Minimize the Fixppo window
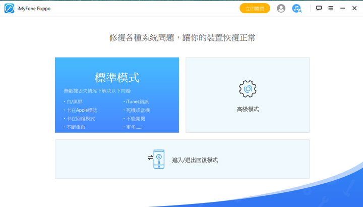 [x=343, y=9]
